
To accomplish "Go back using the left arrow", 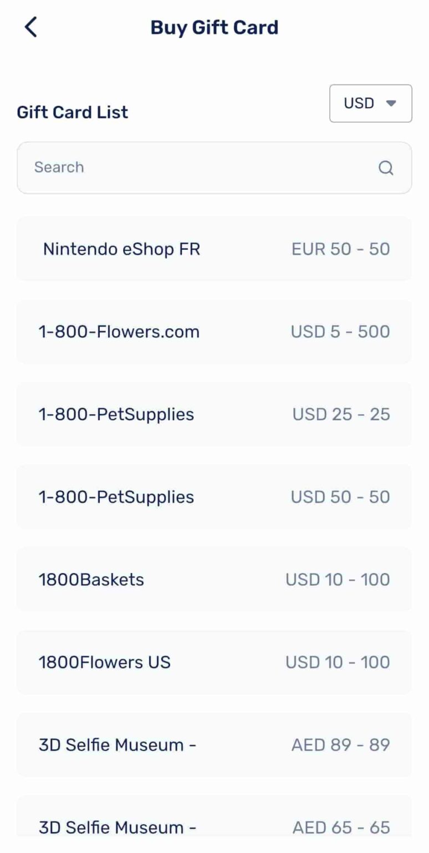I will point(31,27).
